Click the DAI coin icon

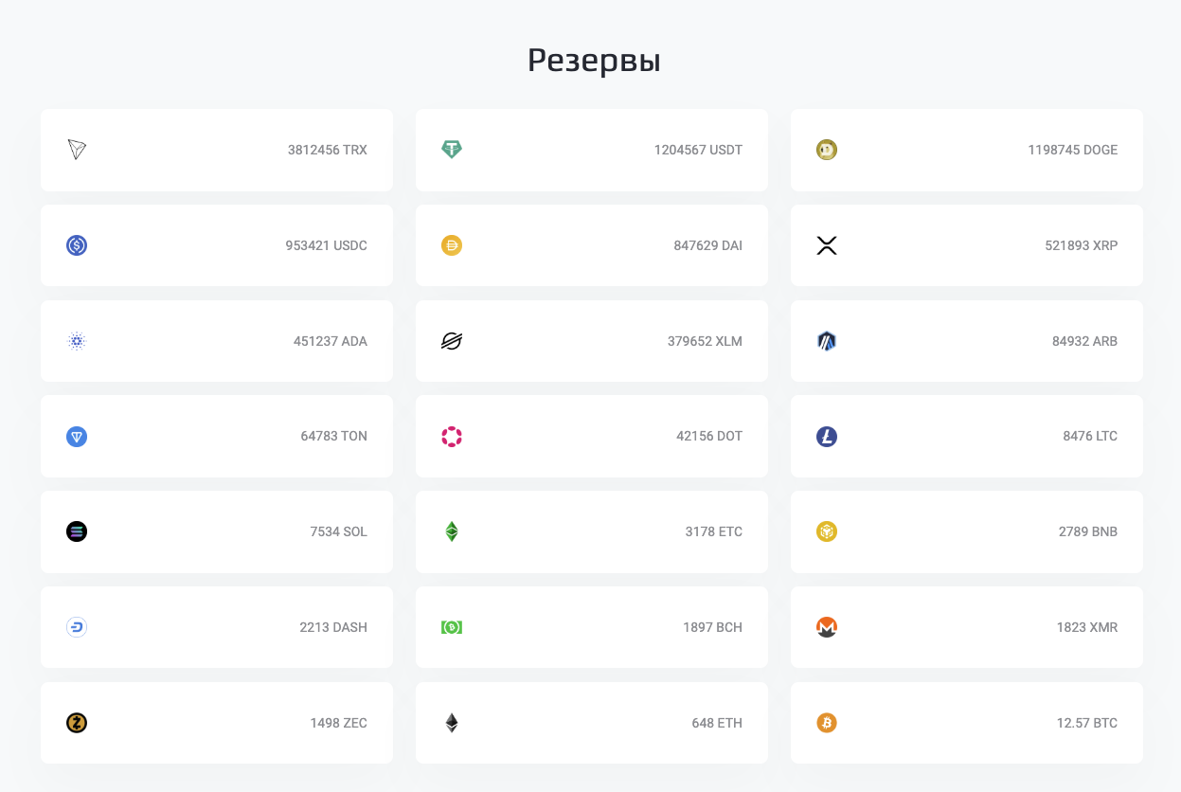[x=452, y=245]
